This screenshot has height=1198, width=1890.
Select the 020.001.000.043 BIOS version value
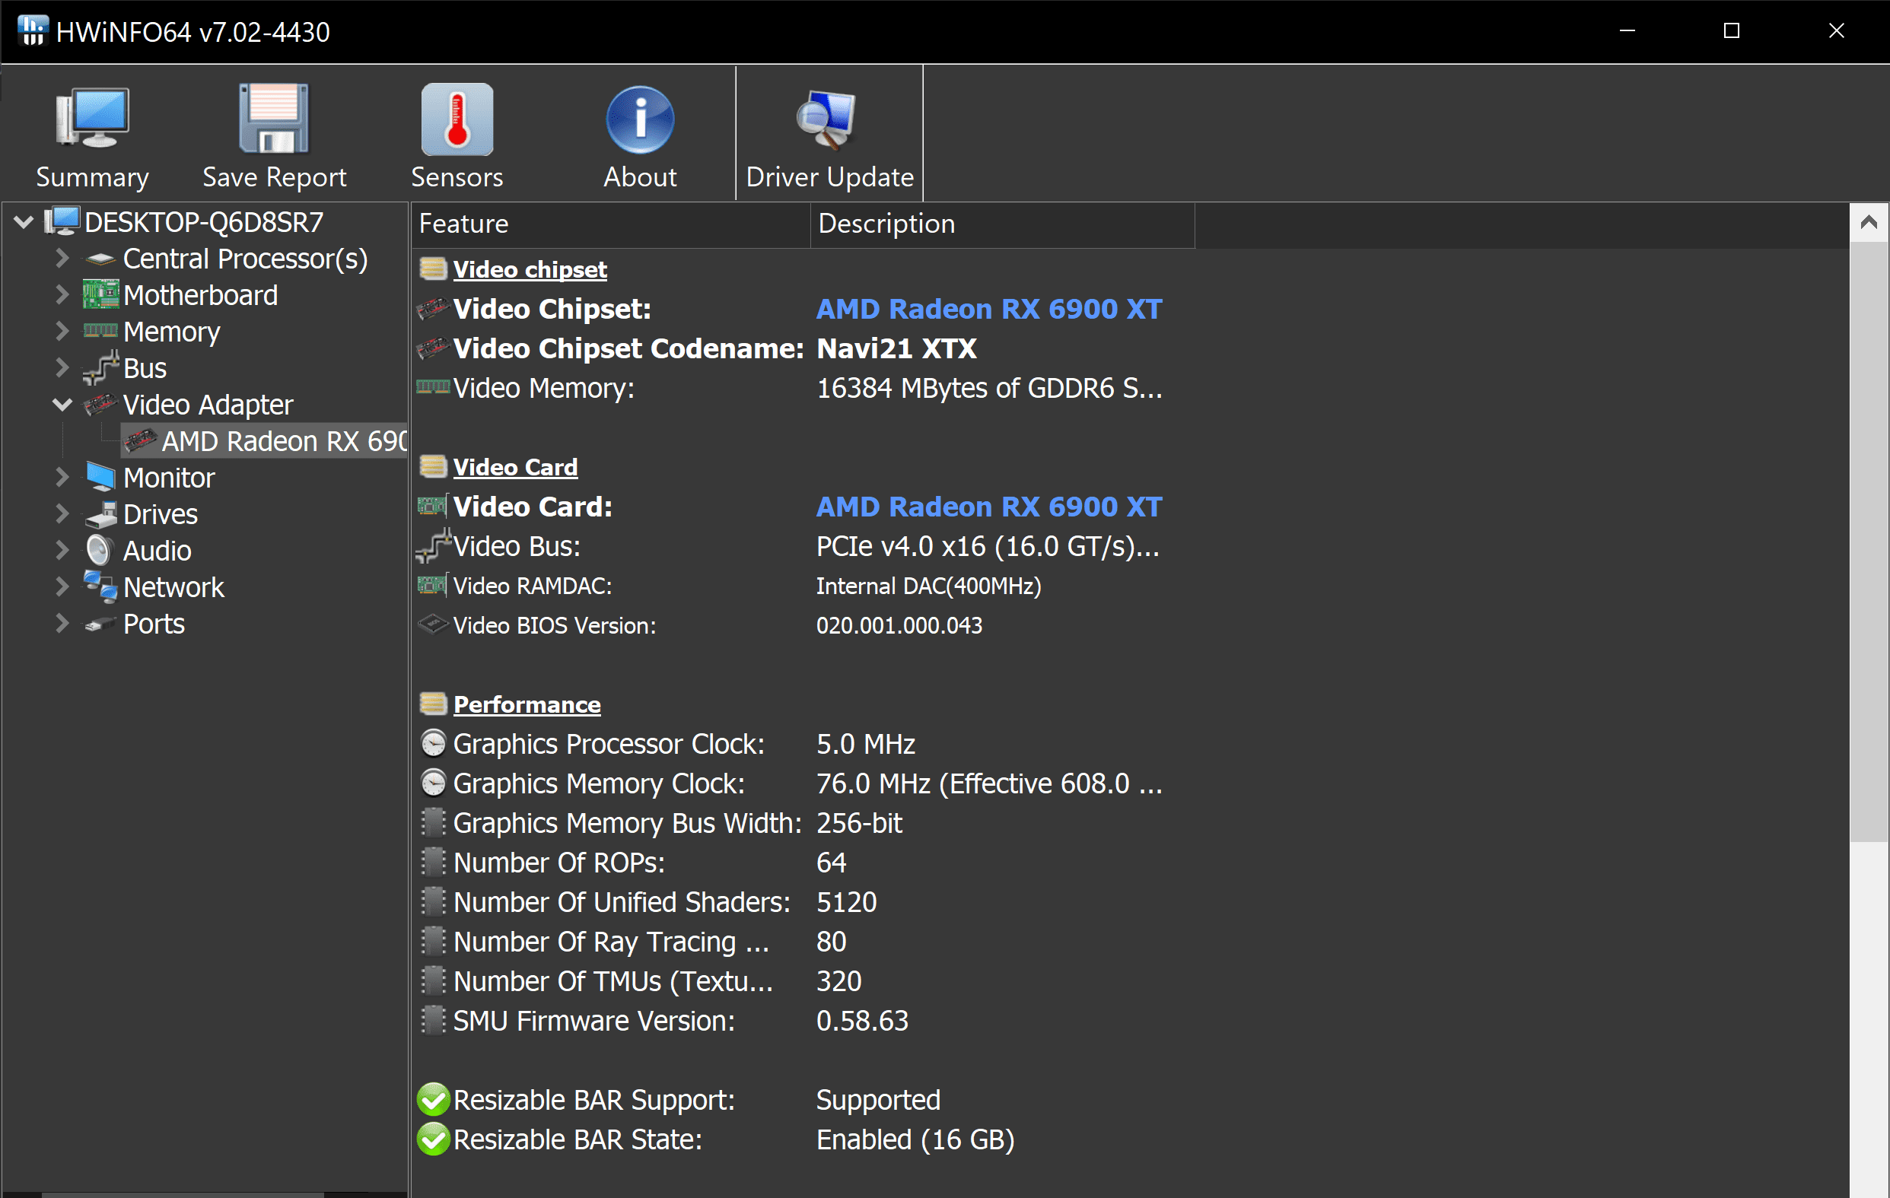click(899, 625)
